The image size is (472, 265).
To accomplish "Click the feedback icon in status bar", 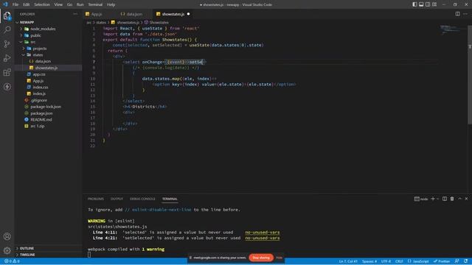I will point(457,261).
